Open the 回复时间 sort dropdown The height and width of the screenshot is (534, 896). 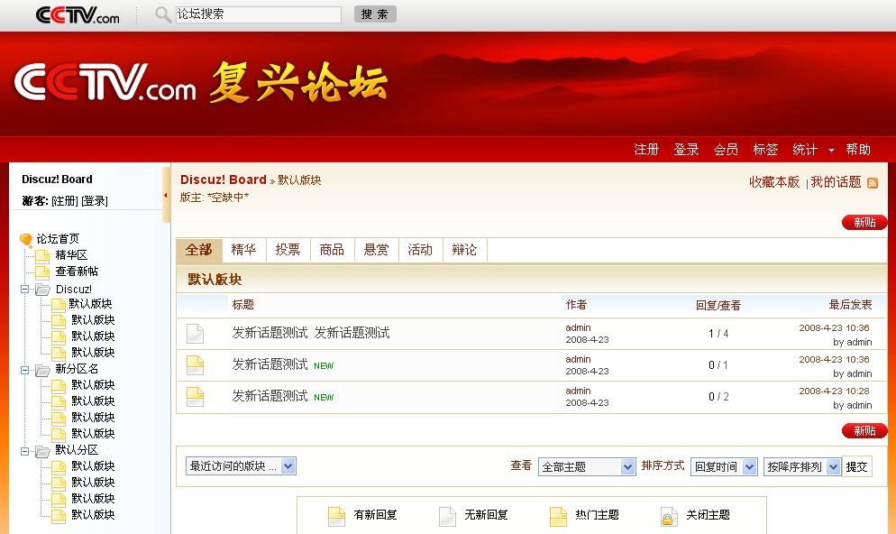coord(724,466)
